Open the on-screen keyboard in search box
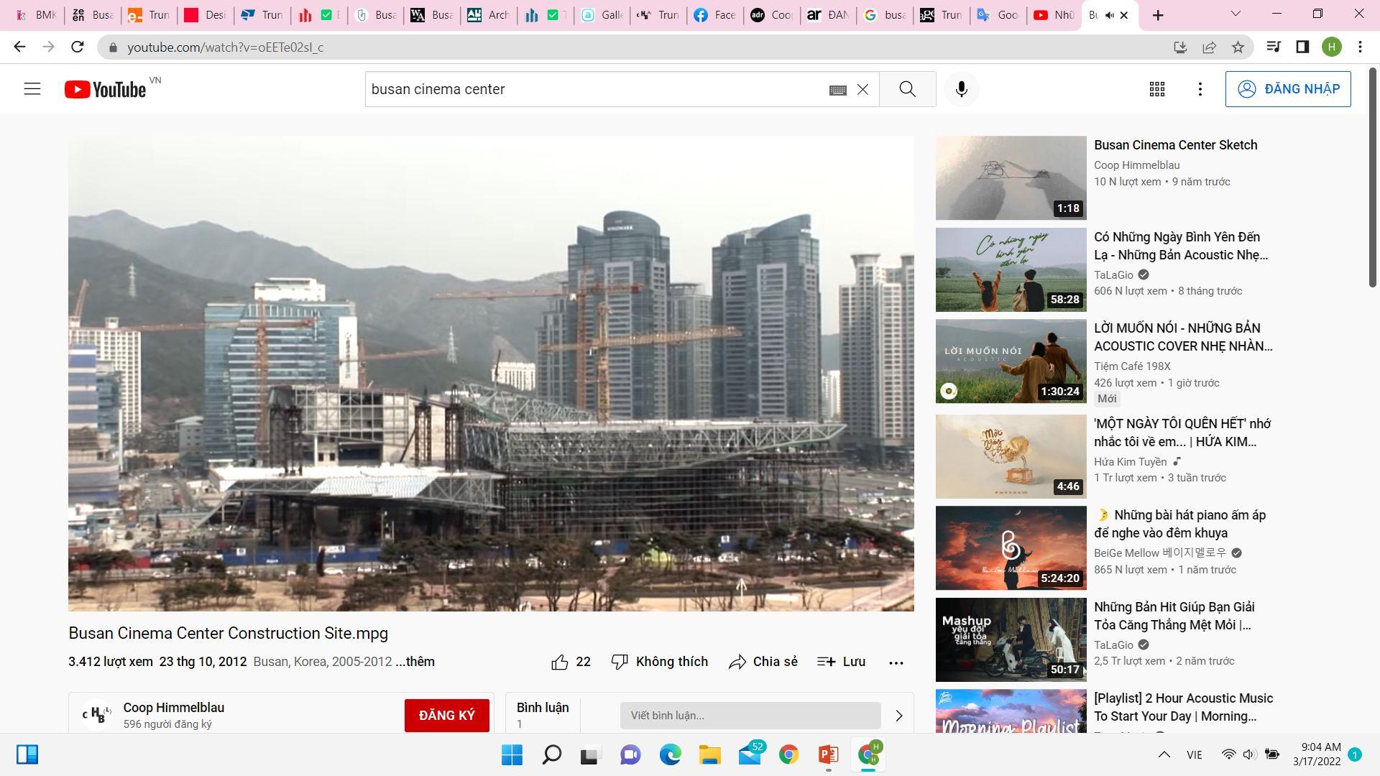1380x776 pixels. tap(837, 90)
